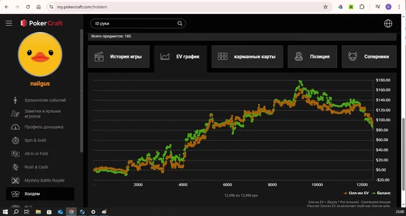This screenshot has height=216, width=406.
Task: Open Хронология событий in sidebar
Action: tap(40, 100)
